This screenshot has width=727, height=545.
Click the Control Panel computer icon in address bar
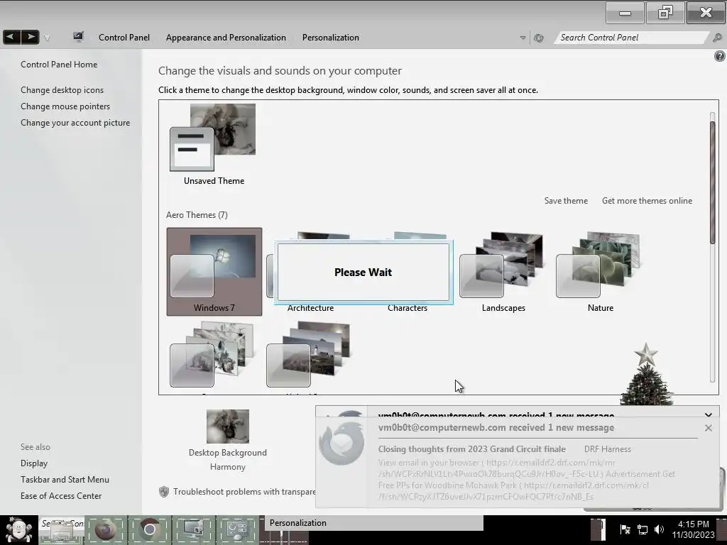[x=78, y=37]
